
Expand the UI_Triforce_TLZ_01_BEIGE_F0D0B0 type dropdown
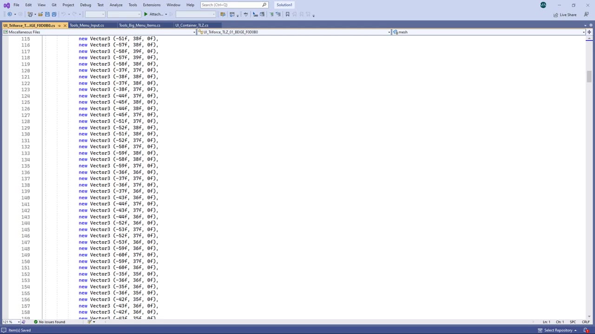coord(389,32)
